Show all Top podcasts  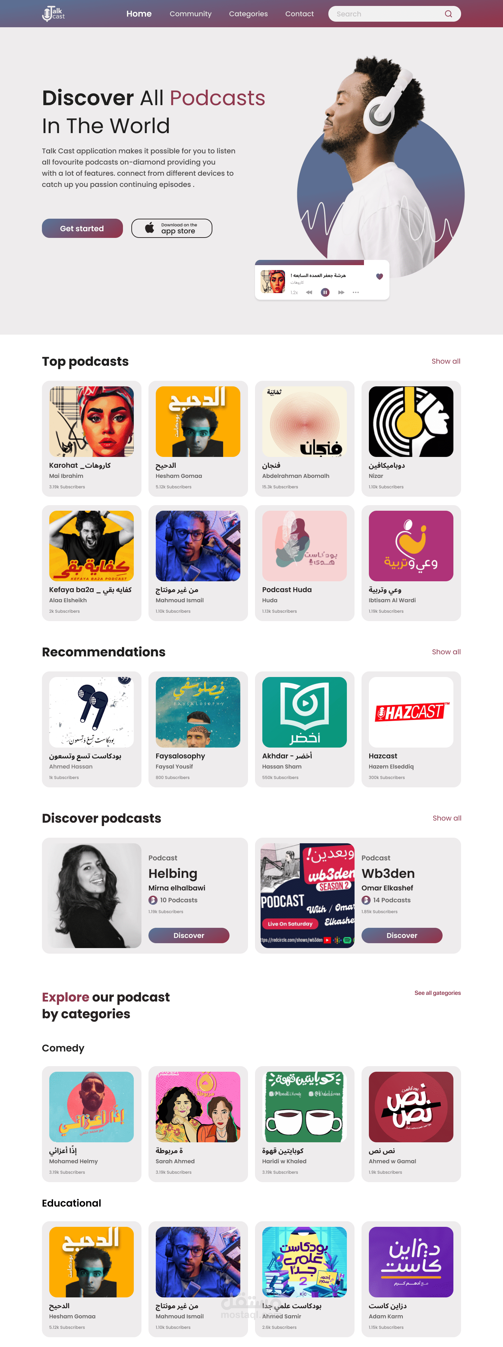(x=446, y=361)
